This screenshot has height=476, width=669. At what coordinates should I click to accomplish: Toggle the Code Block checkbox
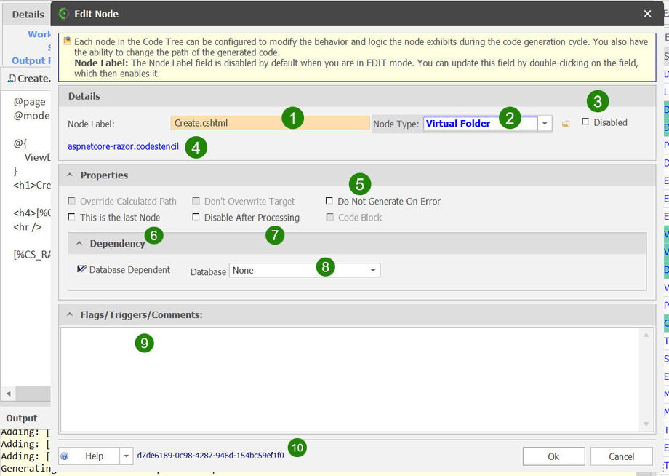pyautogui.click(x=330, y=217)
